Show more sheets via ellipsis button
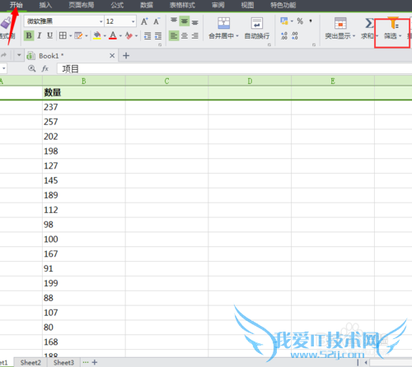Screen dimensions: 412x367 [x=86, y=362]
